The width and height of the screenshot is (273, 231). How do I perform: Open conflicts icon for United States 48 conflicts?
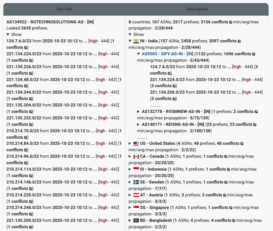tap(242, 143)
